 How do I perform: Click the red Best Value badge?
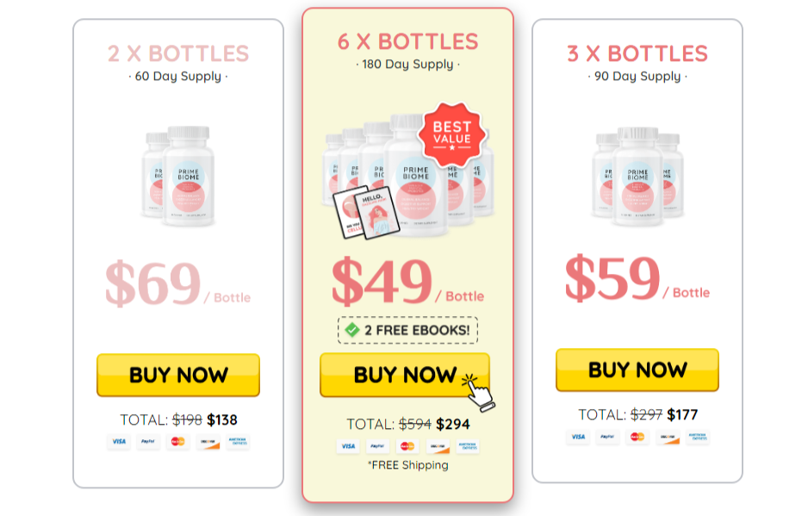[x=452, y=135]
